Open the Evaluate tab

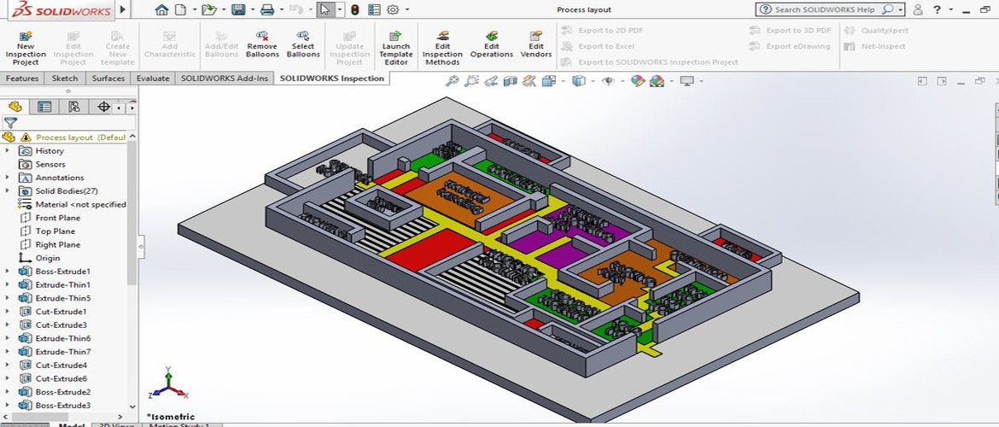click(x=153, y=79)
